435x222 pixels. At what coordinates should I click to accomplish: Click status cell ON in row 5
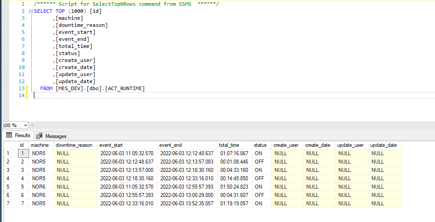[262, 187]
